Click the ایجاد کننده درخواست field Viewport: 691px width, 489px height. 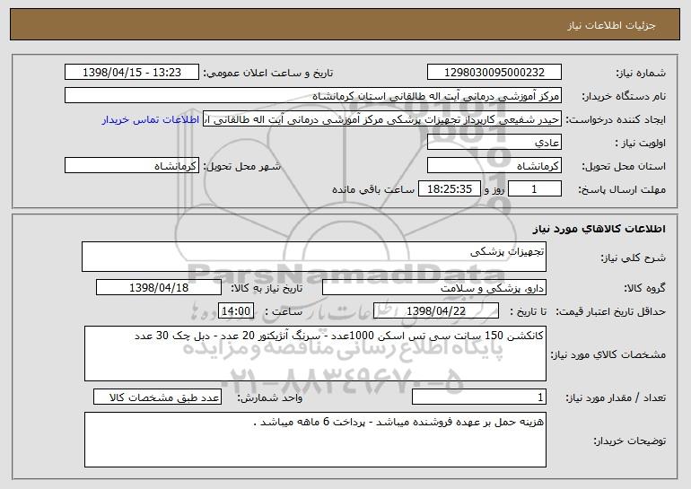click(x=382, y=119)
